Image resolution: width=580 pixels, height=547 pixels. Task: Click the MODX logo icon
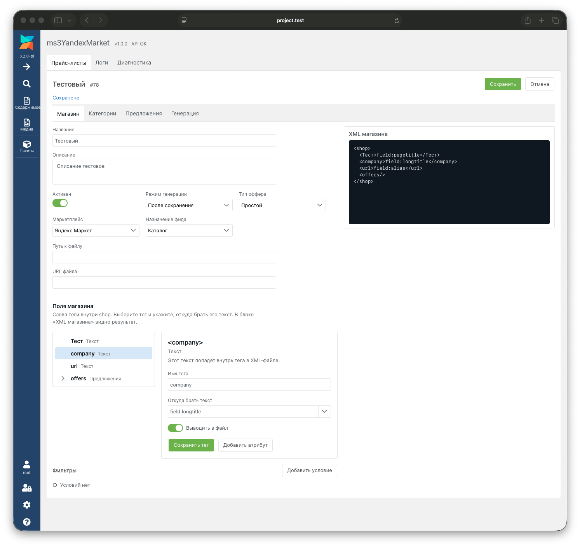27,42
